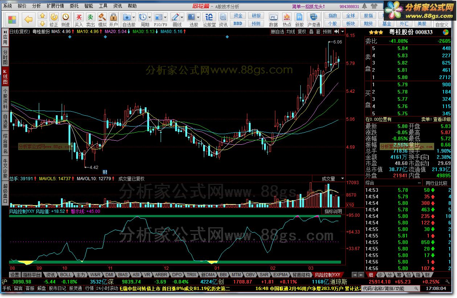Click the 资金 toolbar button
The height and width of the screenshot is (298, 457).
coord(238,16)
